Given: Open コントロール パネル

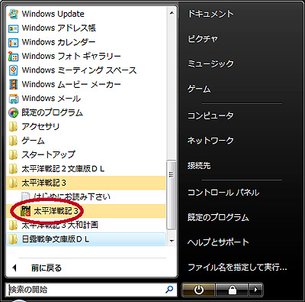Looking at the screenshot, I should (223, 193).
